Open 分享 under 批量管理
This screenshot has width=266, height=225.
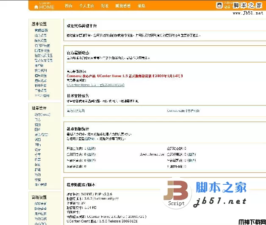pos(38,155)
